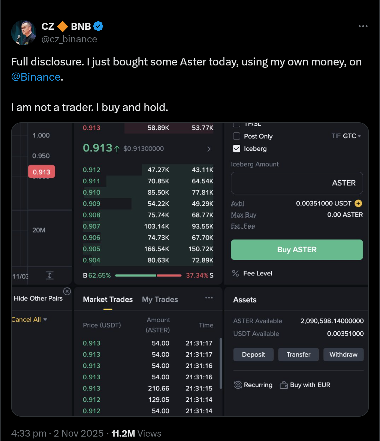Click the blue verified badge icon
The height and width of the screenshot is (441, 380).
click(x=98, y=26)
